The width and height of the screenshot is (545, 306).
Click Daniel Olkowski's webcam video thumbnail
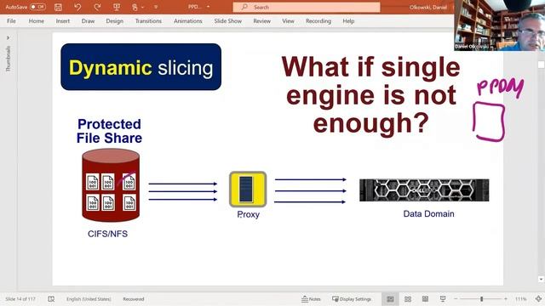pos(500,25)
